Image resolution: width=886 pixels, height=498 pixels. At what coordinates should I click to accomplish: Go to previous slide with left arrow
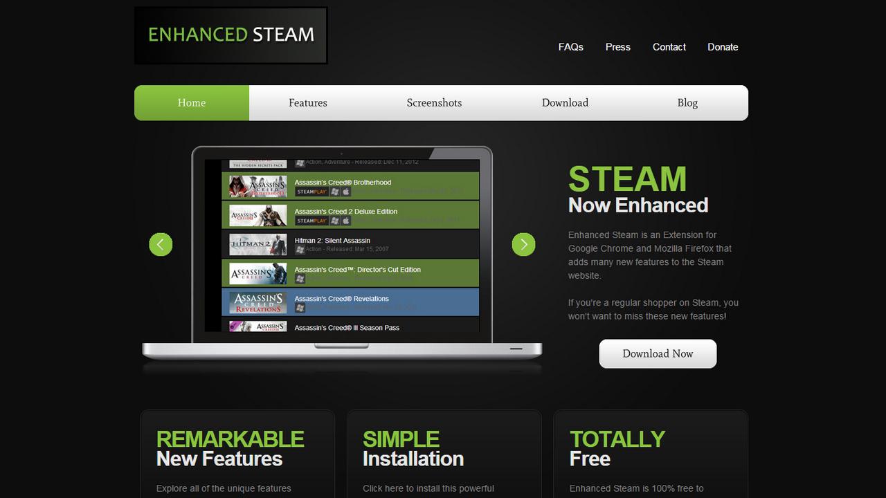point(161,244)
